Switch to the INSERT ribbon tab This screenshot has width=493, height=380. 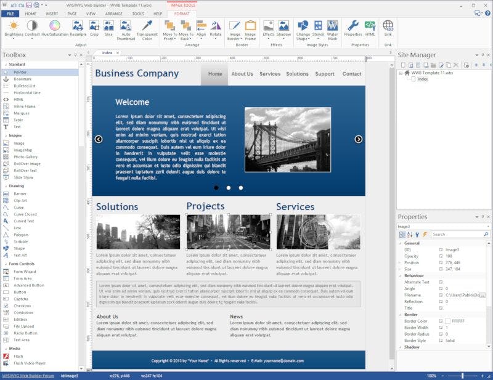52,13
